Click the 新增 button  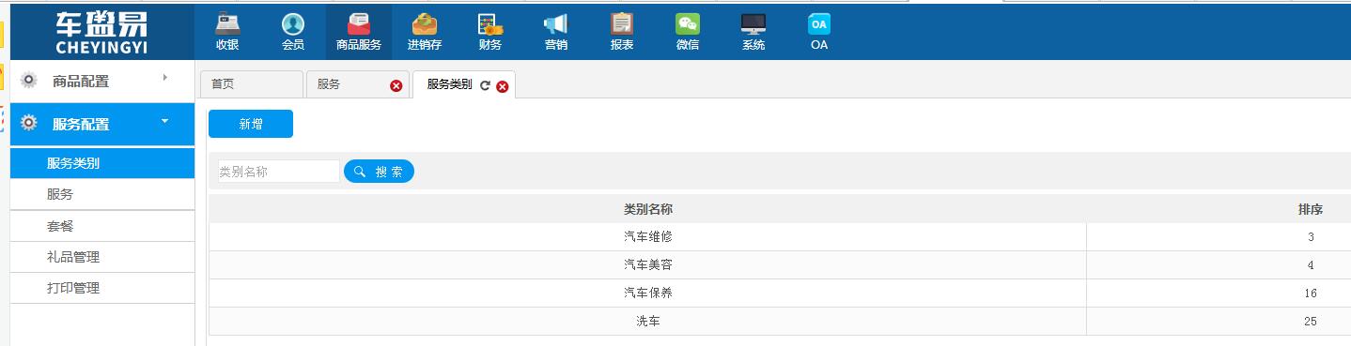point(251,124)
